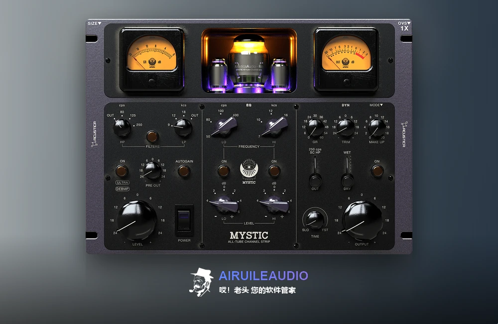This screenshot has width=498, height=324.
Task: Click the MAKE UP gain knob
Action: coord(376,128)
